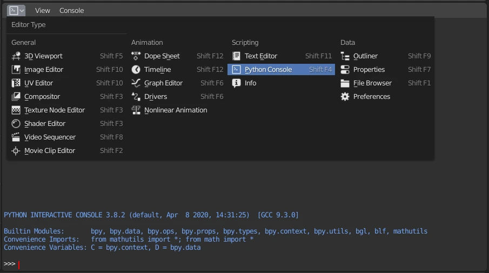489x273 pixels.
Task: Open the Info editor
Action: coord(250,83)
